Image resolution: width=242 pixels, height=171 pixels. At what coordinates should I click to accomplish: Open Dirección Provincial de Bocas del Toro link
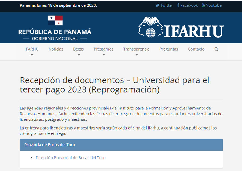[70, 158]
